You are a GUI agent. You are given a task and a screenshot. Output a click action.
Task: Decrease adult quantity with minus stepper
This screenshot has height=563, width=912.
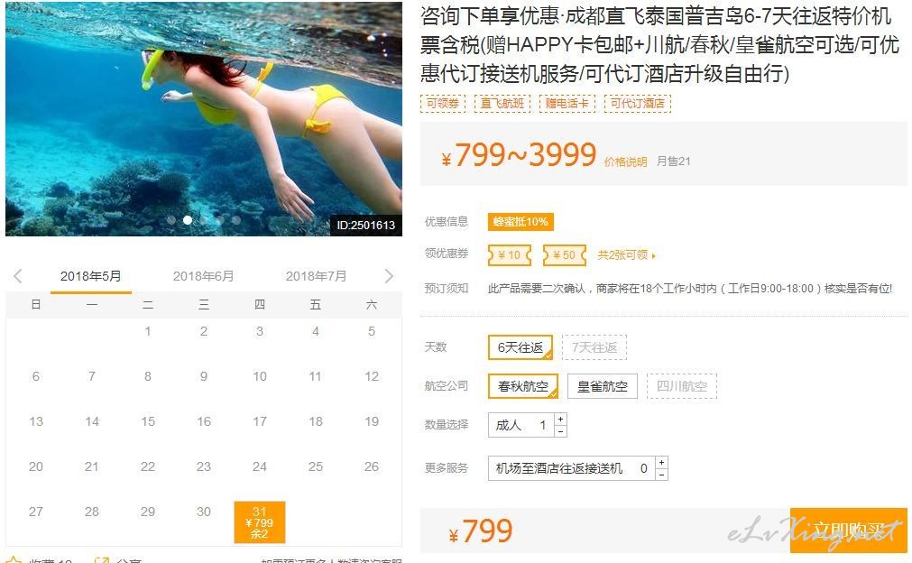(561, 431)
